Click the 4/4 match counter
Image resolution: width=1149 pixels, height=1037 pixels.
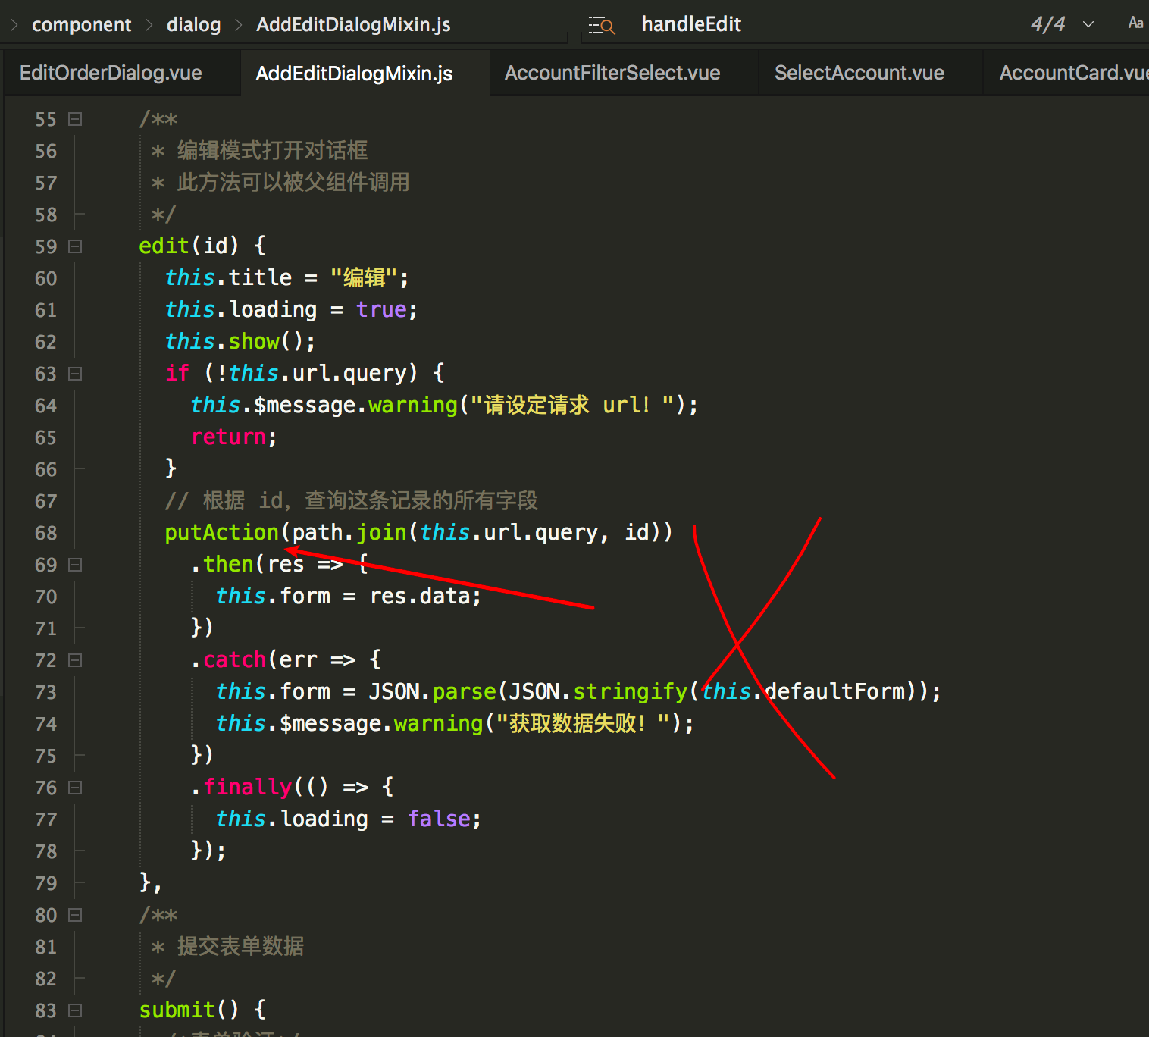tap(1047, 24)
